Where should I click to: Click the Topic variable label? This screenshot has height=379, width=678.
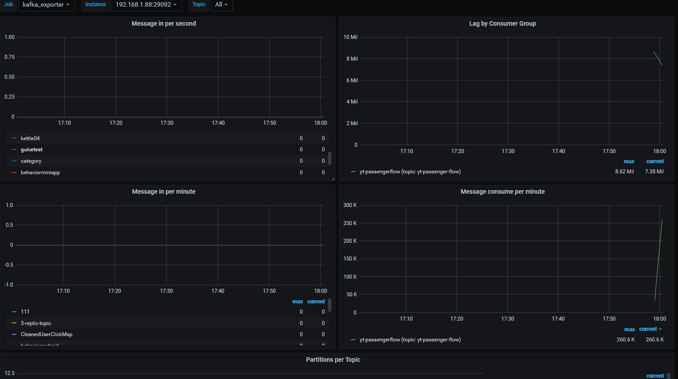click(199, 4)
